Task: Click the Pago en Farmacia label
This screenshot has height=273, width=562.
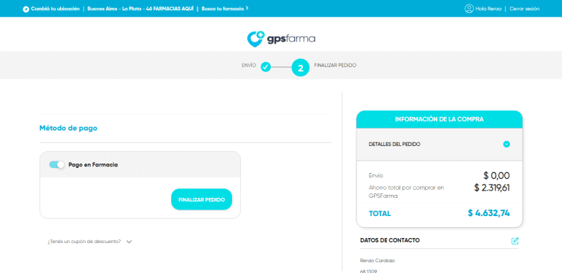Action: coord(93,165)
